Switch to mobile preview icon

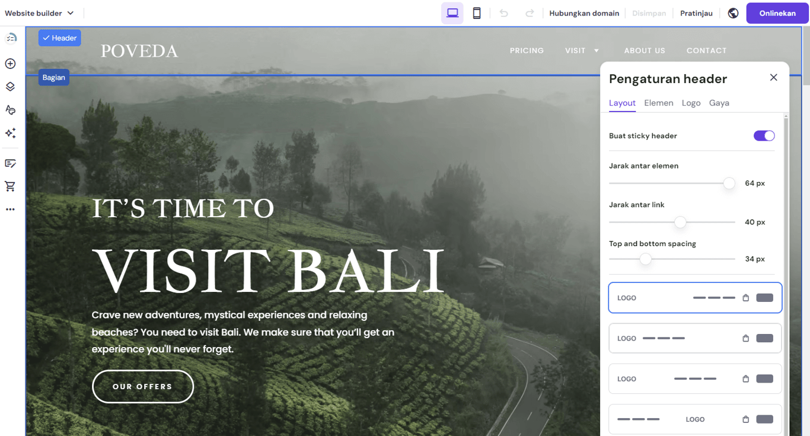click(477, 12)
